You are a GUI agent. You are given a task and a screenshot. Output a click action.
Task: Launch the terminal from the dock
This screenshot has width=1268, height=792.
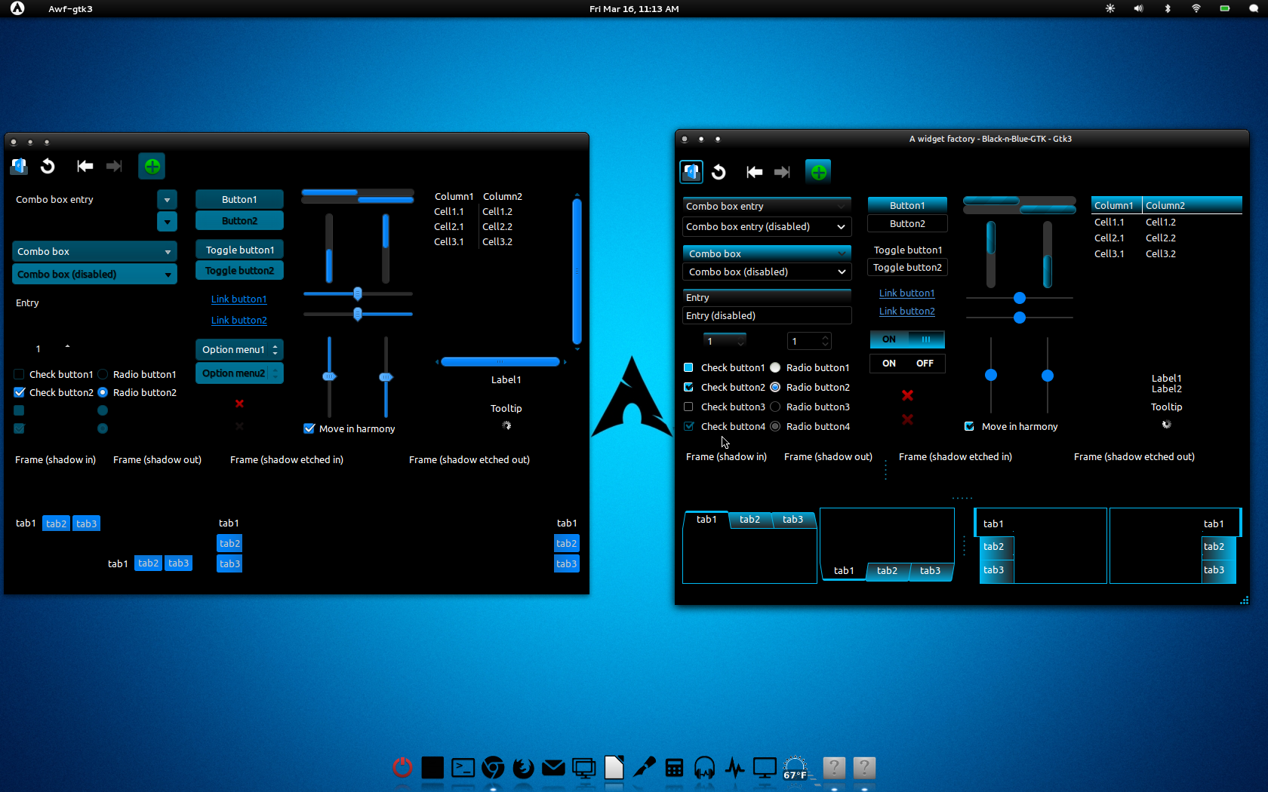[463, 768]
